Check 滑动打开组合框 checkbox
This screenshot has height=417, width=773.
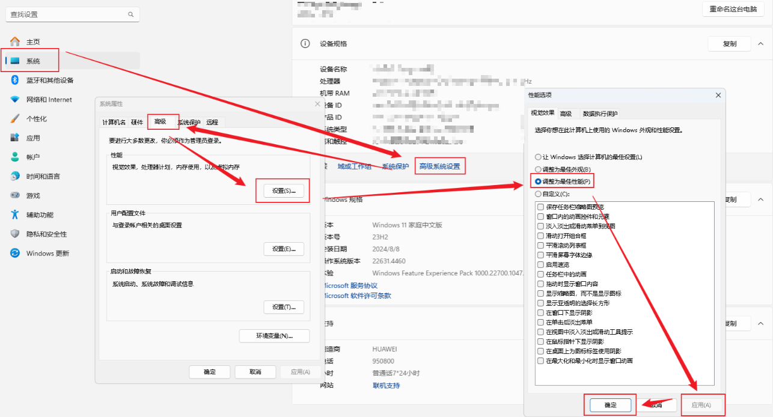[540, 236]
